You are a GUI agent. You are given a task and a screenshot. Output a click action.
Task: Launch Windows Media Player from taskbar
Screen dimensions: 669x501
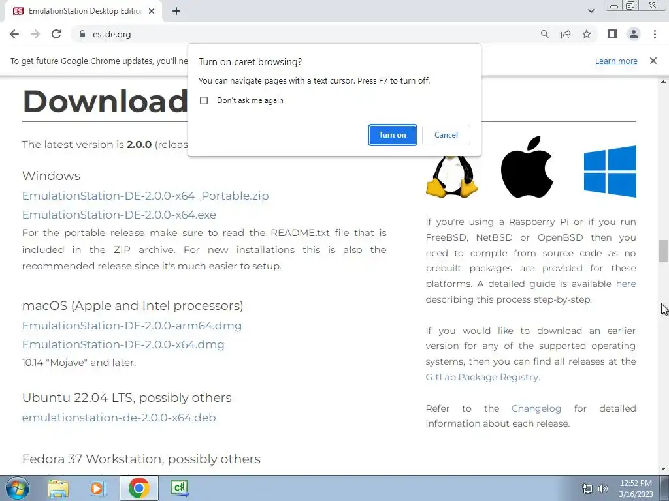(98, 488)
